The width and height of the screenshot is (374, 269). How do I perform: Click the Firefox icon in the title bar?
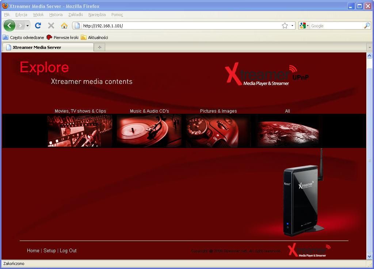(5, 6)
